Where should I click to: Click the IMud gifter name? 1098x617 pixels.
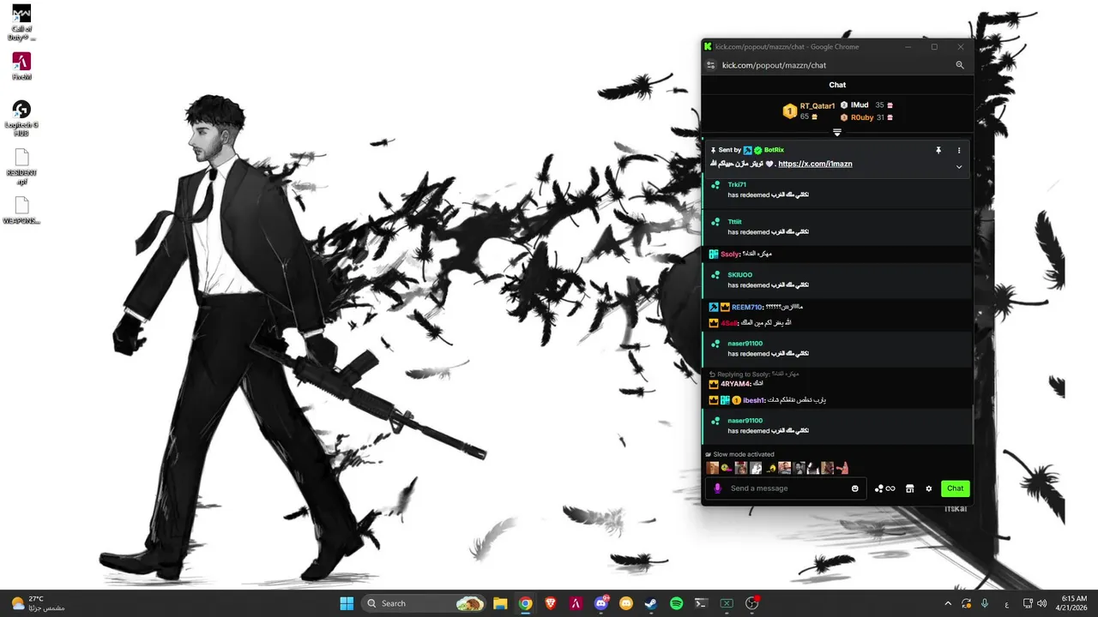click(x=860, y=105)
